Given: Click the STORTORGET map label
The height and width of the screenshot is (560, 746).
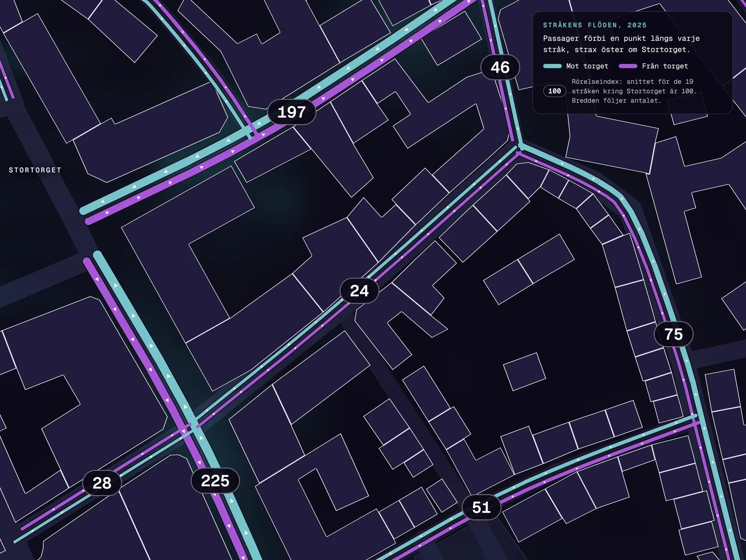Looking at the screenshot, I should pos(35,170).
